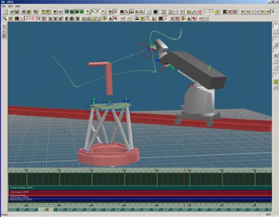Click the black crosshair target toolbar icon

[x=155, y=12]
